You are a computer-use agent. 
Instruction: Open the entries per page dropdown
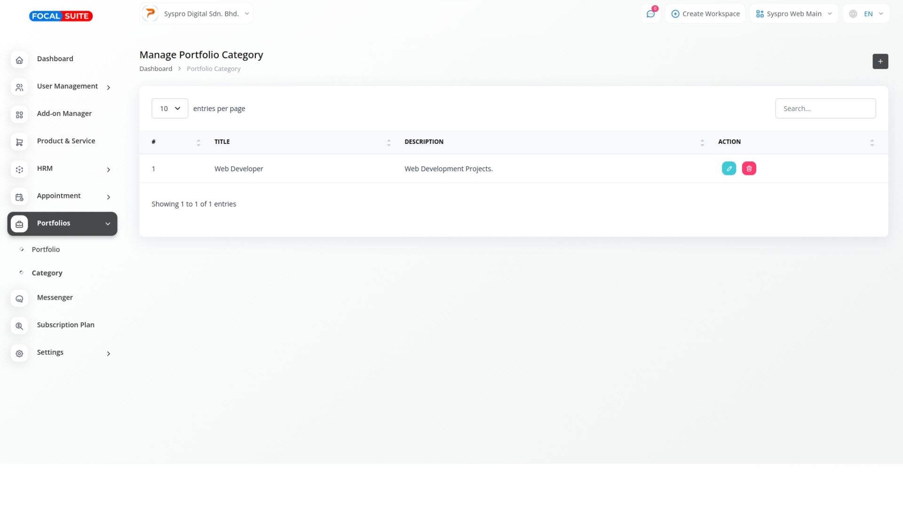click(169, 109)
